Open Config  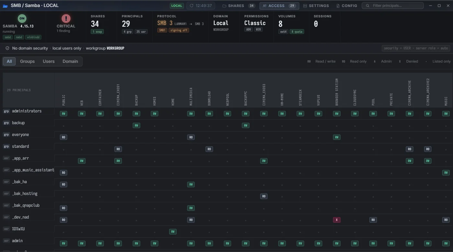[347, 6]
